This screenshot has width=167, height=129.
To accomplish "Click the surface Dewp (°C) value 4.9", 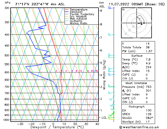I will [148, 63].
